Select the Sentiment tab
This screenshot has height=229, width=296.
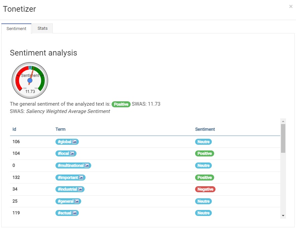[x=16, y=28]
